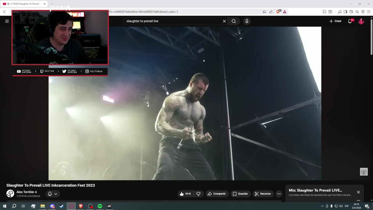Toggle the browser sidebar panel
This screenshot has height=210, width=373.
(345, 12)
